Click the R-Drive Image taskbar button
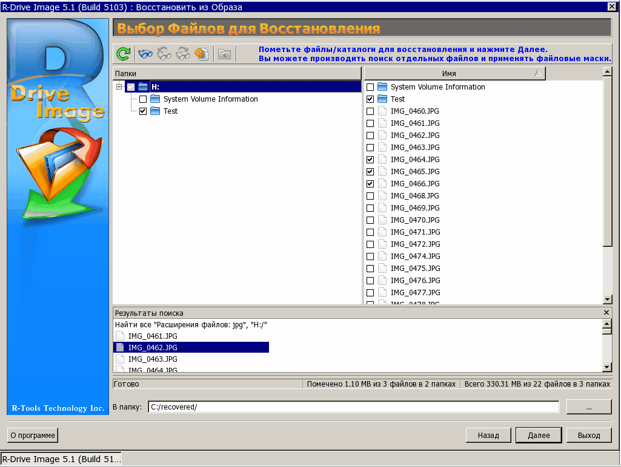Viewport: 621px width, 467px height. 61,459
